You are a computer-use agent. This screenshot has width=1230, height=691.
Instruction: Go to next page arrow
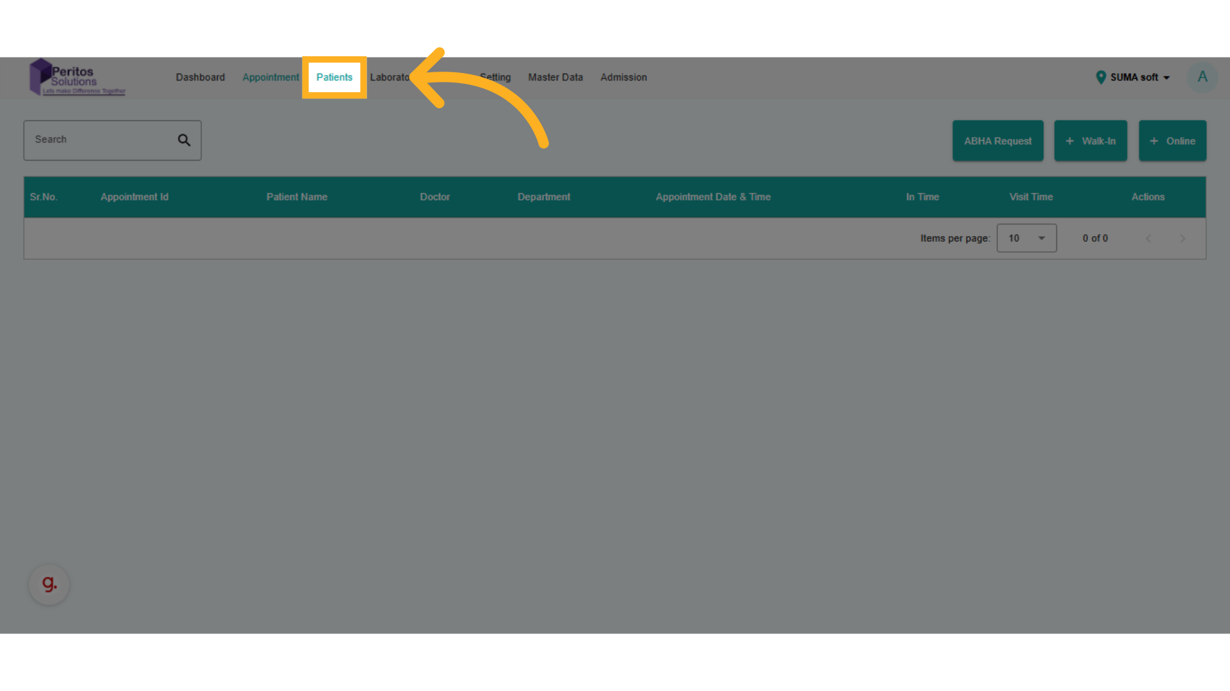(x=1183, y=239)
